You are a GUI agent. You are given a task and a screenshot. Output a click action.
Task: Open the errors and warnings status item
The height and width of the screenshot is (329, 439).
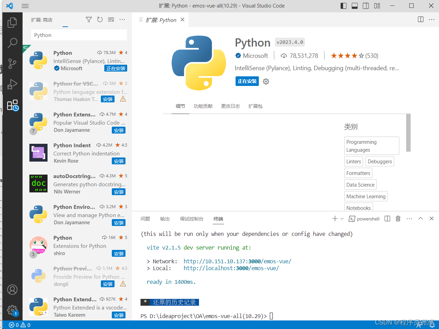[19, 325]
